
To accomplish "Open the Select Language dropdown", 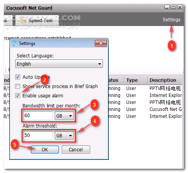I will coord(59,64).
